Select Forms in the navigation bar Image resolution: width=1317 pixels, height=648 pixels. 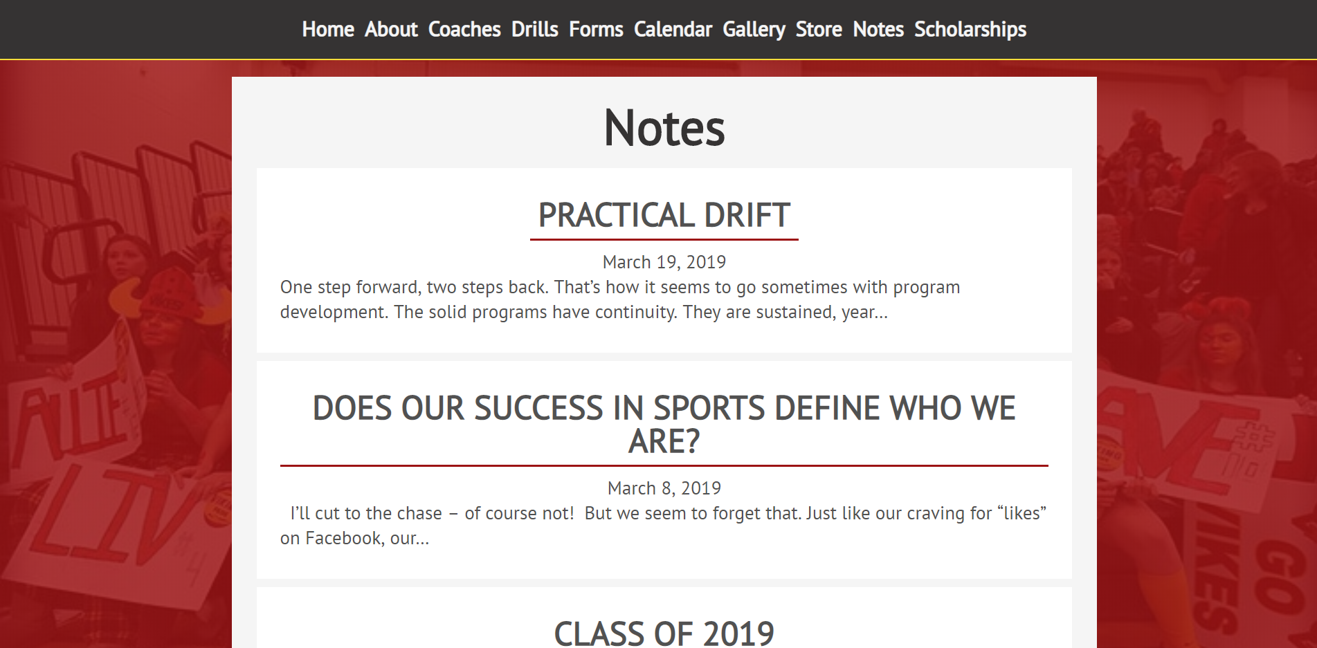pyautogui.click(x=596, y=30)
